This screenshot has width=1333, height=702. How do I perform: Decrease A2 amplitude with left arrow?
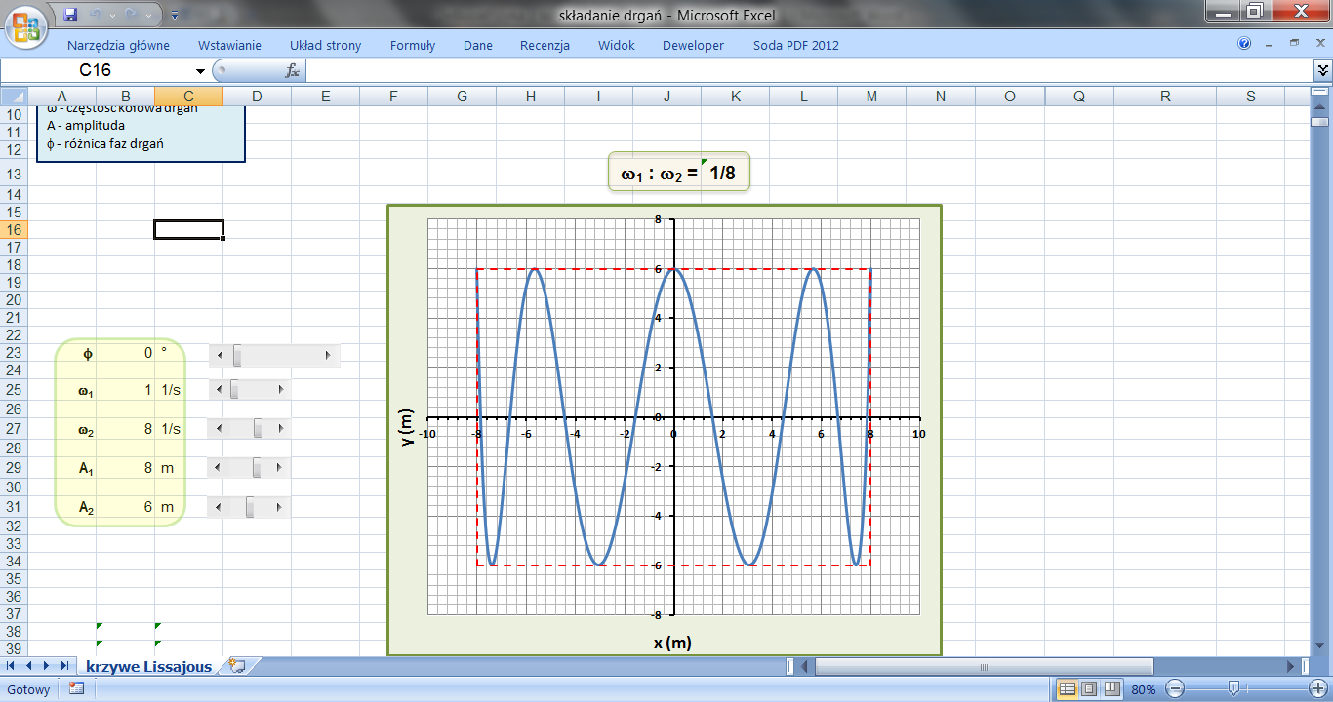[219, 507]
